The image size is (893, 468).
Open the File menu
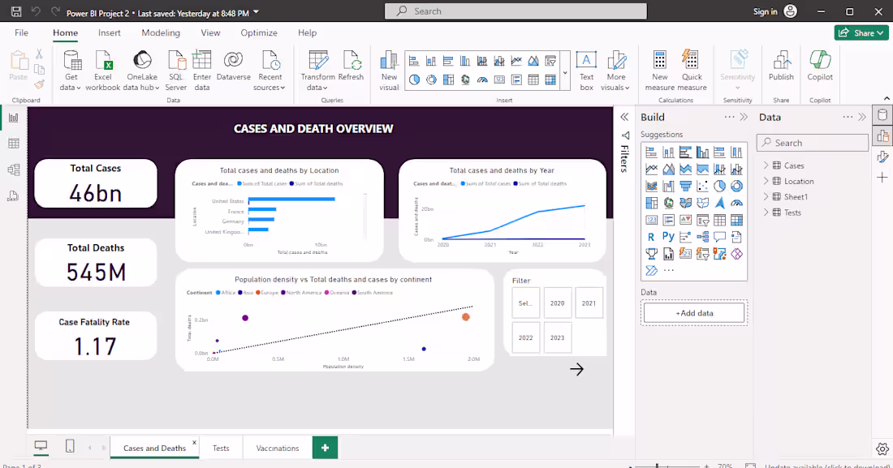tap(22, 32)
